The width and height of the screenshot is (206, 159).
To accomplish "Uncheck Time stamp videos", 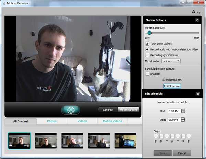I will click(x=147, y=44).
